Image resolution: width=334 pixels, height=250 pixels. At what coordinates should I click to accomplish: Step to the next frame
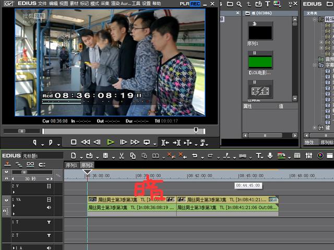click(x=123, y=142)
